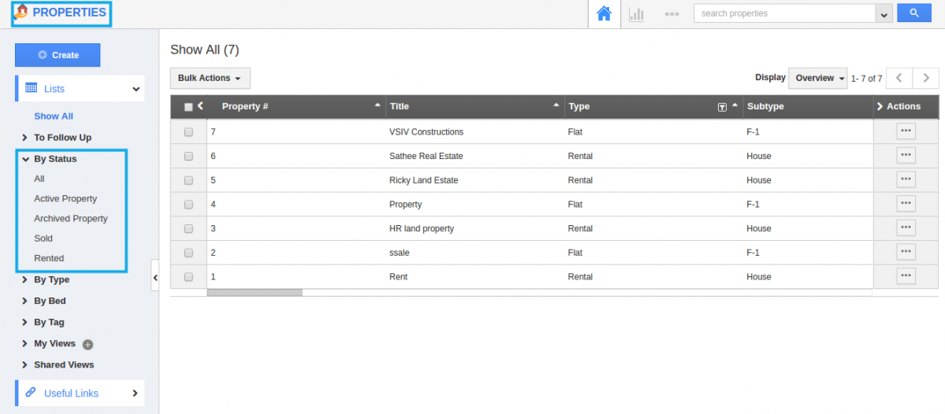The image size is (945, 414).
Task: Toggle the select-all checkbox in header
Action: (x=188, y=107)
